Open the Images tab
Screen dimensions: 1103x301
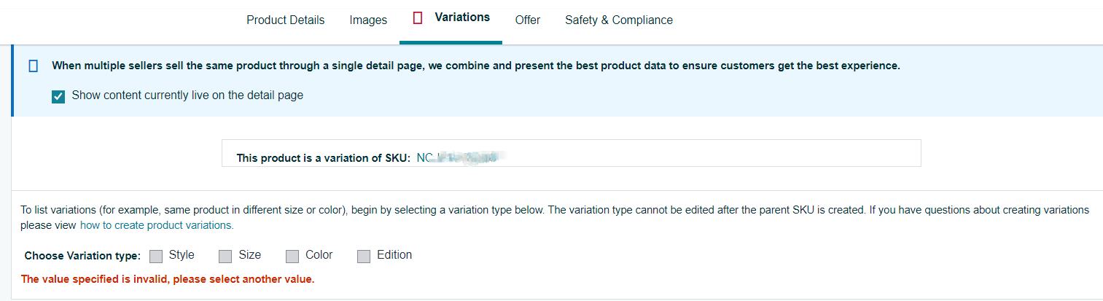[x=368, y=20]
